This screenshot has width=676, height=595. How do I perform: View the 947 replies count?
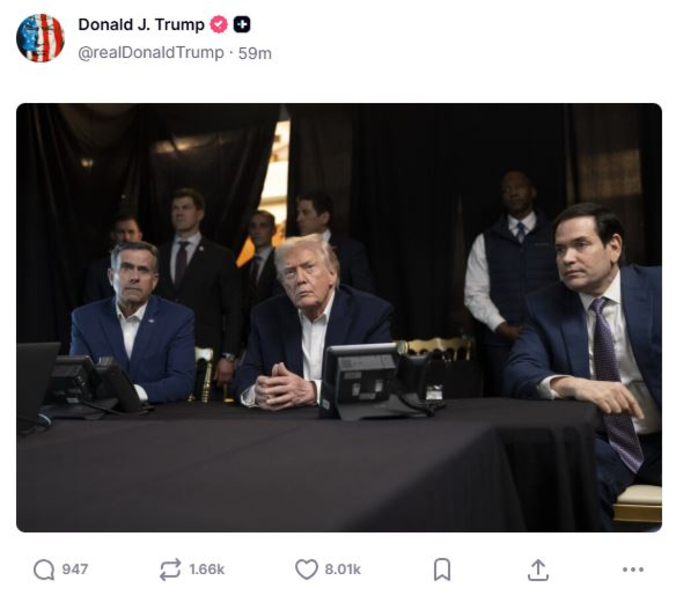tap(75, 570)
